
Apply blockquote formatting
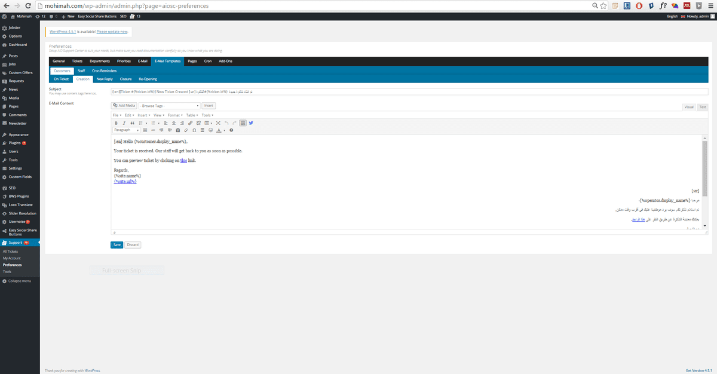tap(133, 123)
